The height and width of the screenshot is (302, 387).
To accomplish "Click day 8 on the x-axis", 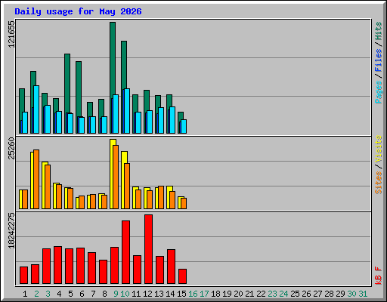I will point(104,294).
